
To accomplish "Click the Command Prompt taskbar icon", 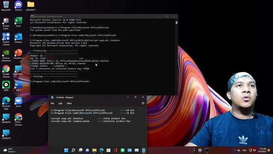I will coord(207,150).
